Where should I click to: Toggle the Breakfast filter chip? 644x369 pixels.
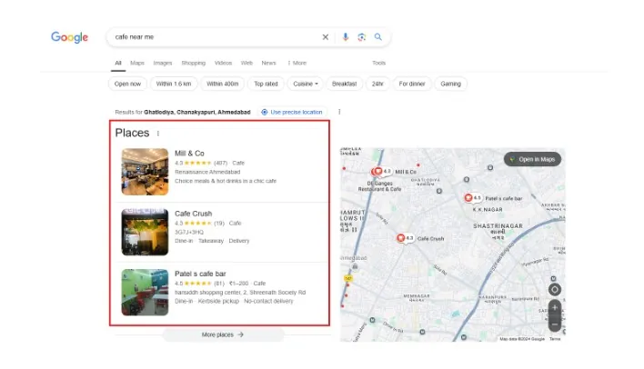tap(344, 84)
